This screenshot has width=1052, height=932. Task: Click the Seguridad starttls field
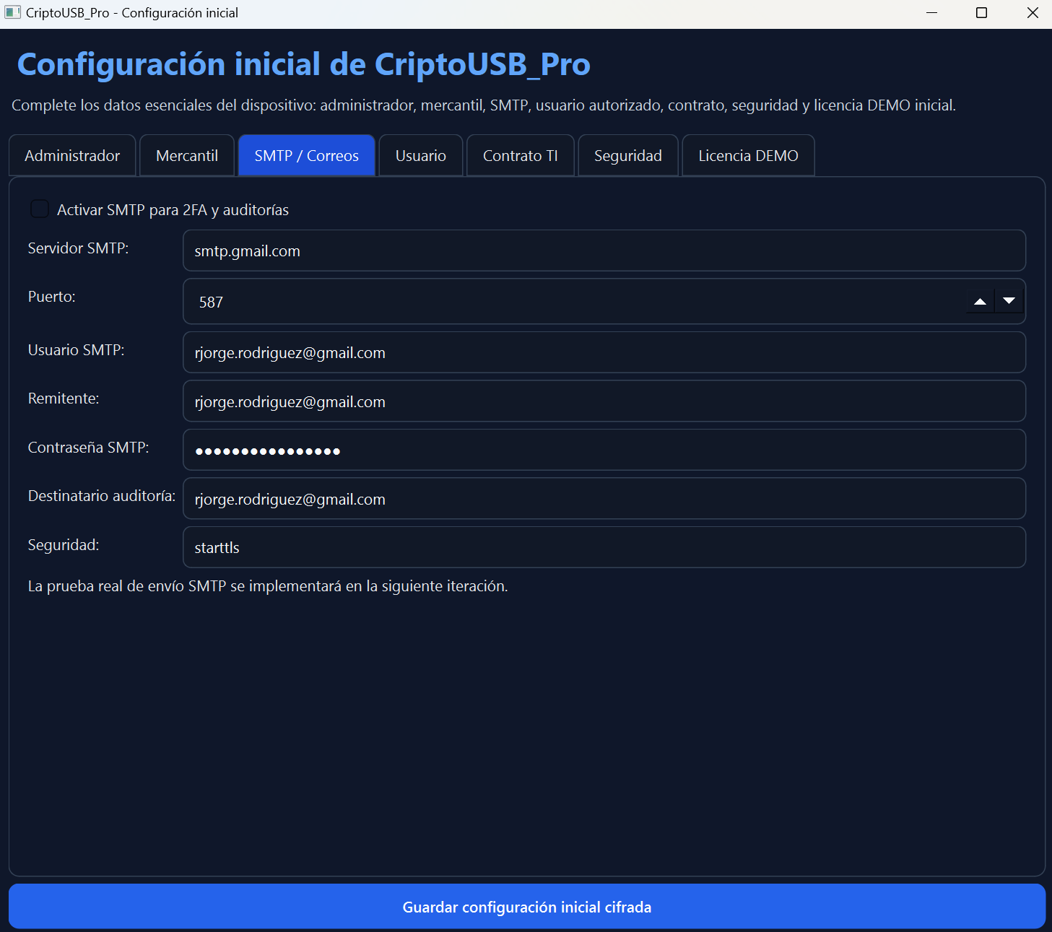tap(604, 547)
